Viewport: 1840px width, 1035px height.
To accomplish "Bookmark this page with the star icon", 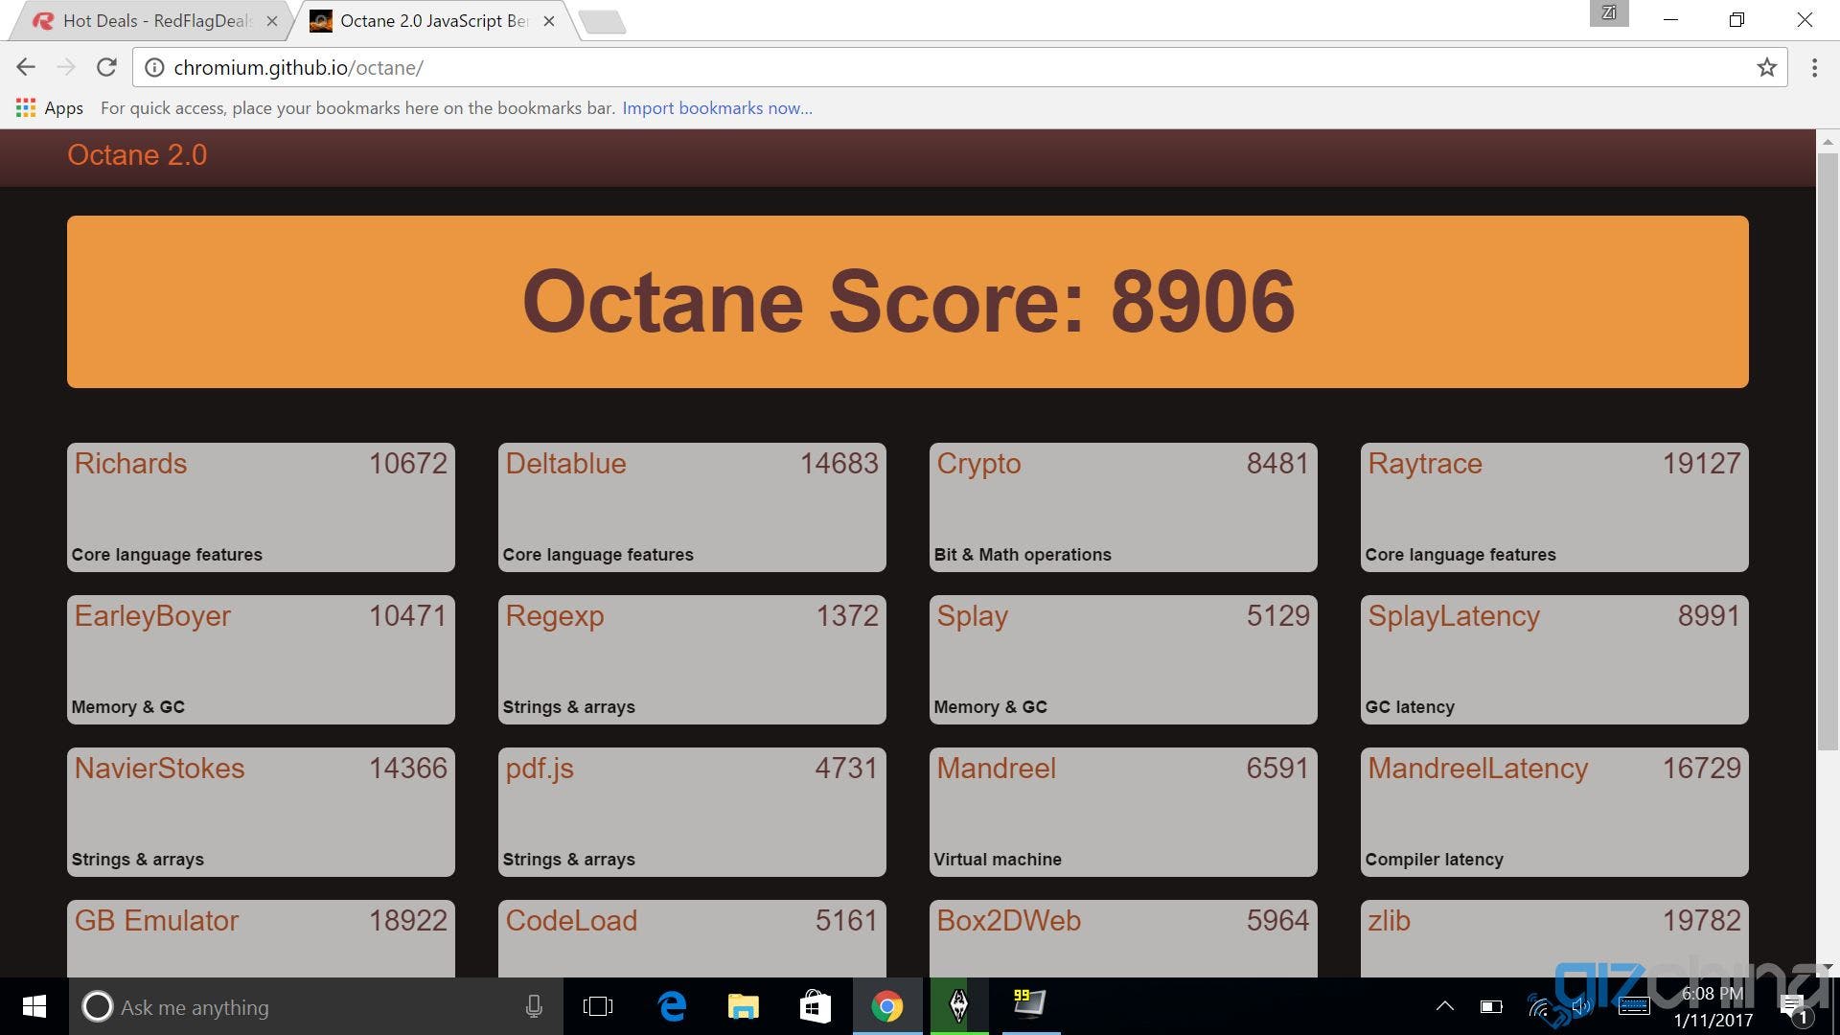I will (1766, 67).
